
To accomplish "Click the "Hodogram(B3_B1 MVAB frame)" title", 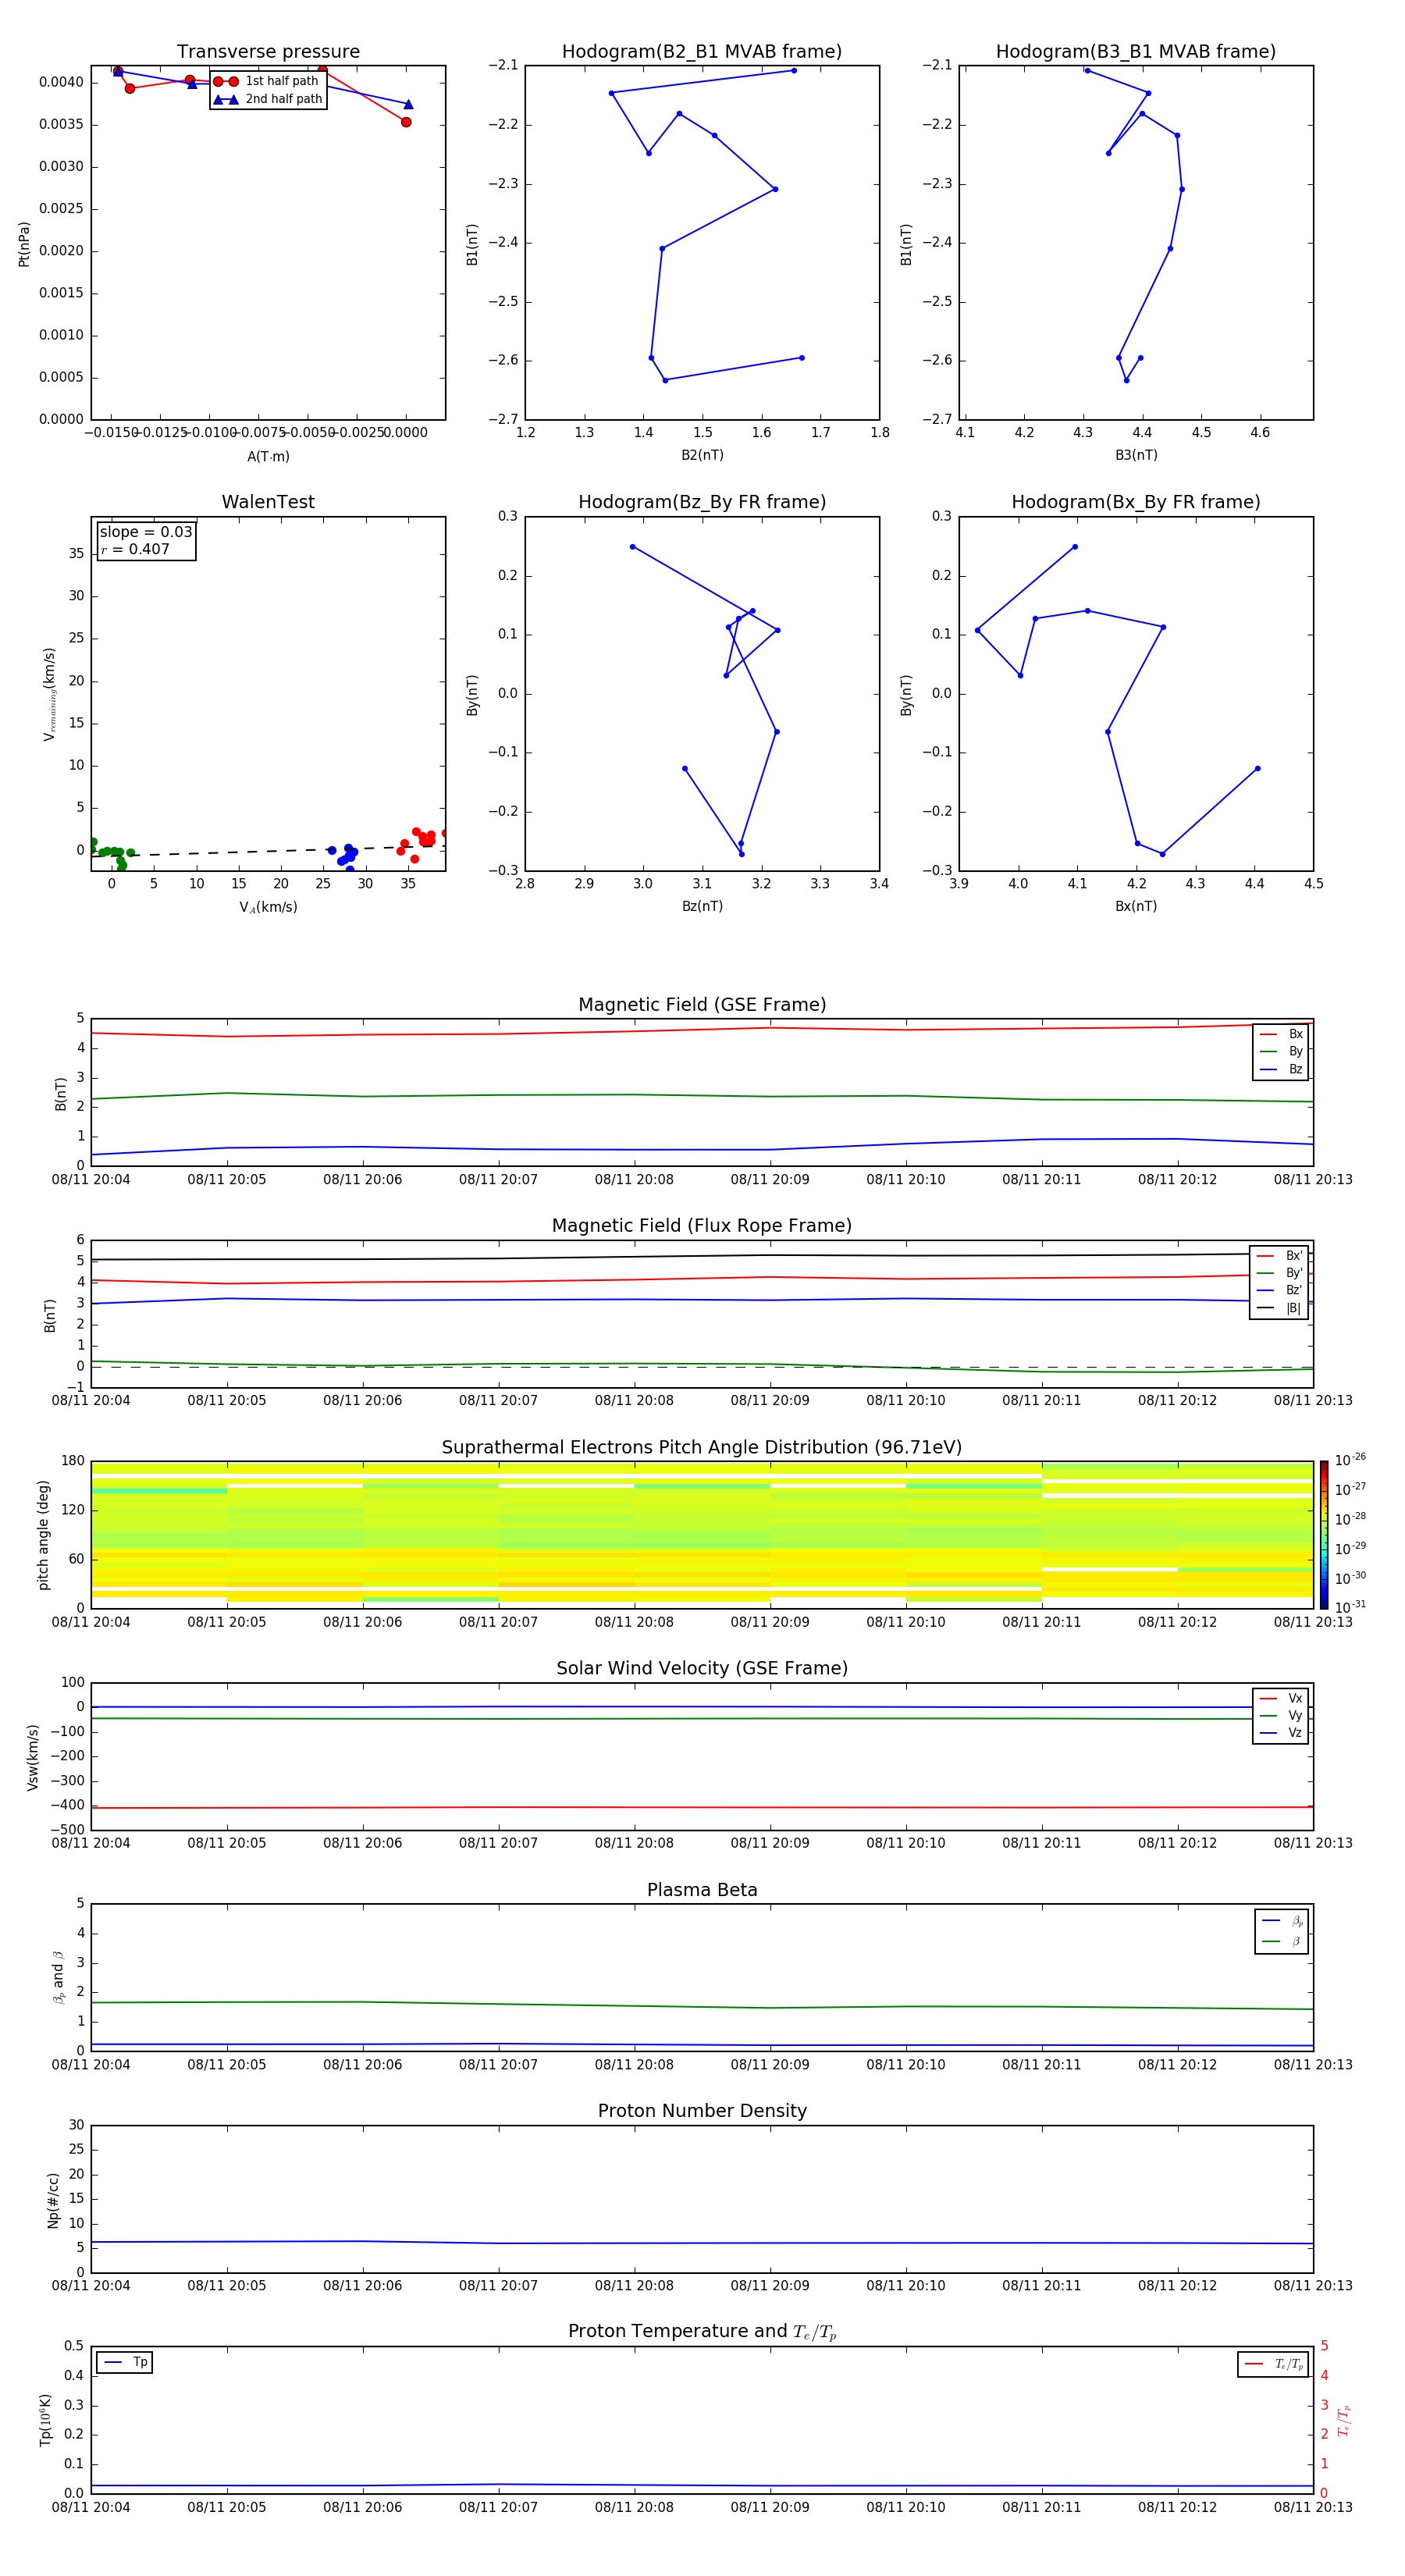I will pos(1136,52).
